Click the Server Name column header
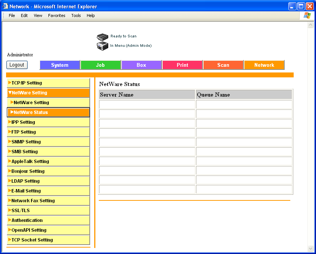Viewport: 316px width, 254px height. (x=147, y=95)
